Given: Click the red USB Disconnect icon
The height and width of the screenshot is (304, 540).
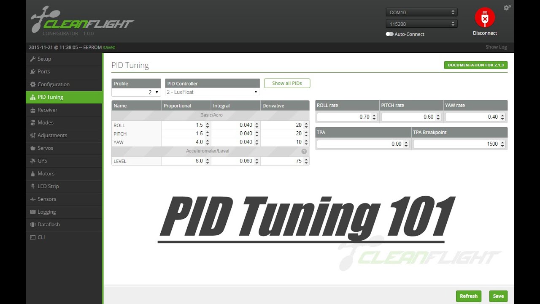Looking at the screenshot, I should click(485, 18).
